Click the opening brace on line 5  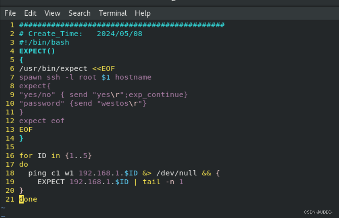pos(21,60)
